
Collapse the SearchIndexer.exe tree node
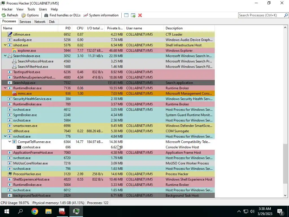point(5,56)
